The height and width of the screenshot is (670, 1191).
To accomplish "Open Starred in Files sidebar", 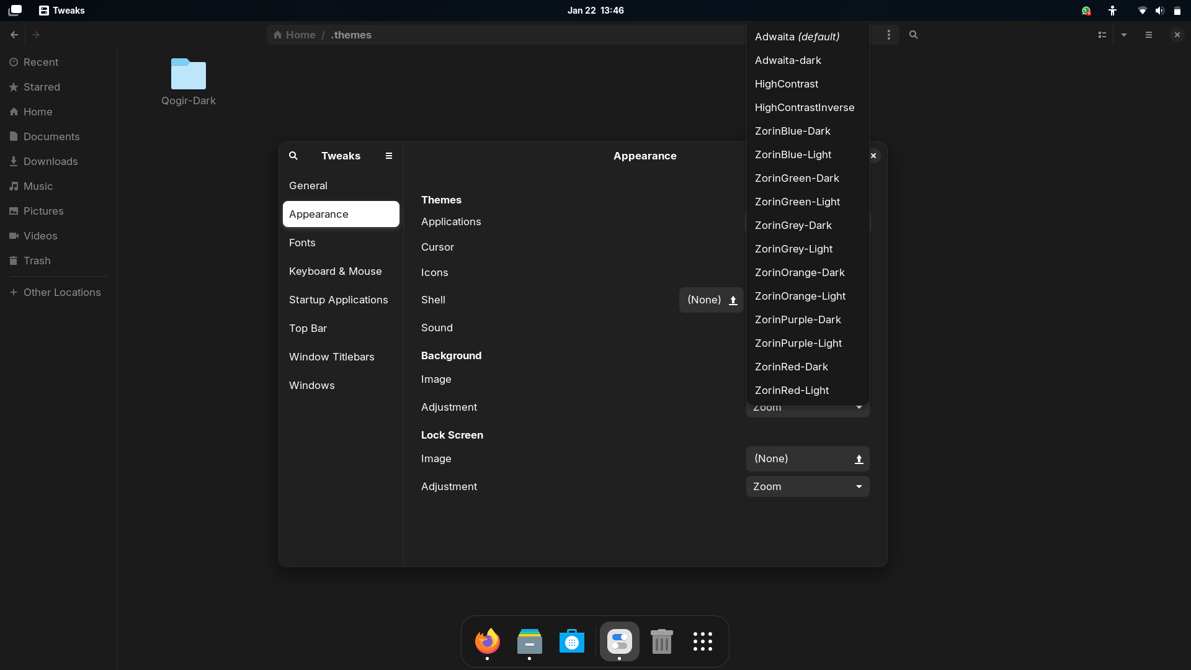I will (58, 87).
